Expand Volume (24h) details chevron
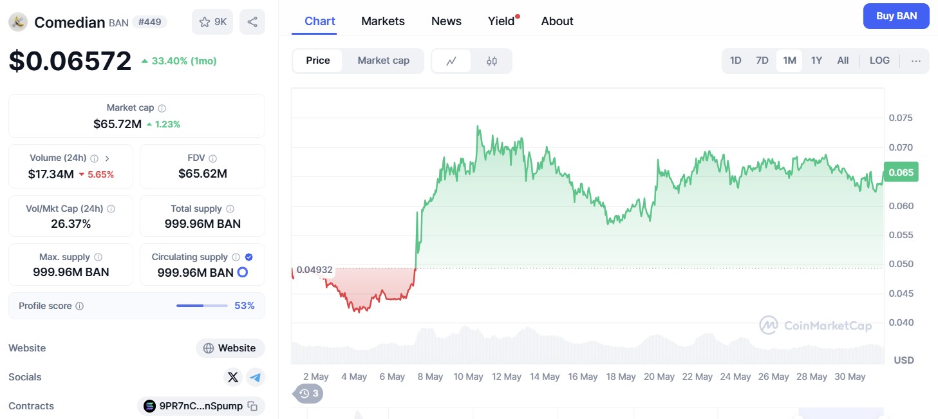This screenshot has height=419, width=938. pyautogui.click(x=107, y=158)
